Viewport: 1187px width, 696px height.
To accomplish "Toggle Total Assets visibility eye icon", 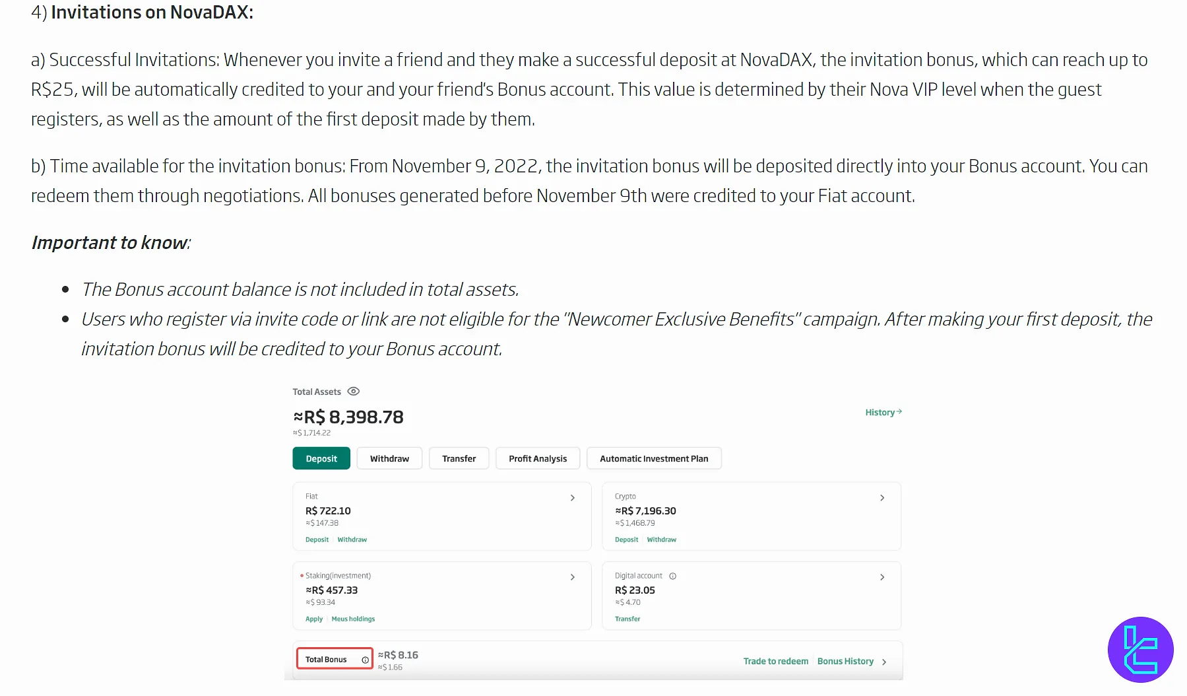I will tap(354, 392).
